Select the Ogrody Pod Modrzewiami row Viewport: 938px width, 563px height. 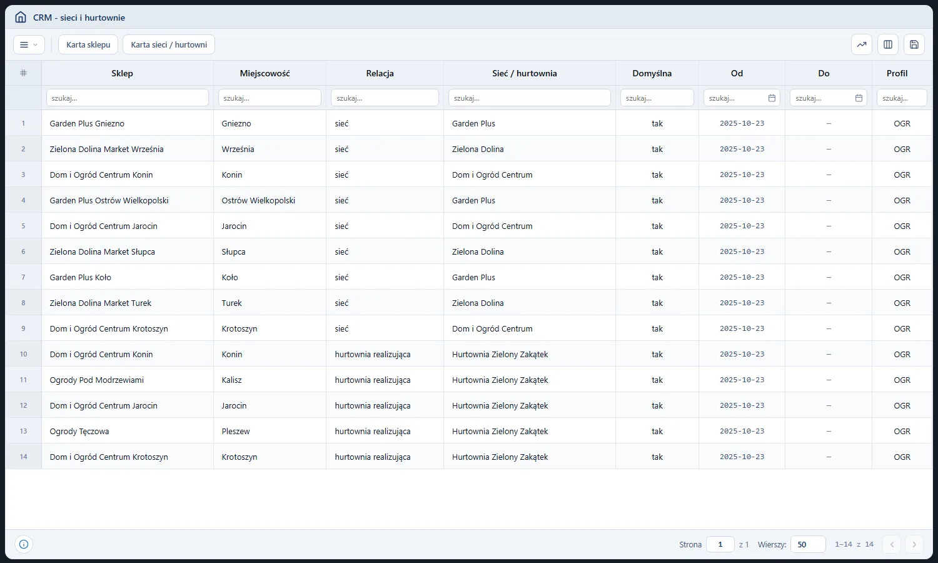pos(468,380)
